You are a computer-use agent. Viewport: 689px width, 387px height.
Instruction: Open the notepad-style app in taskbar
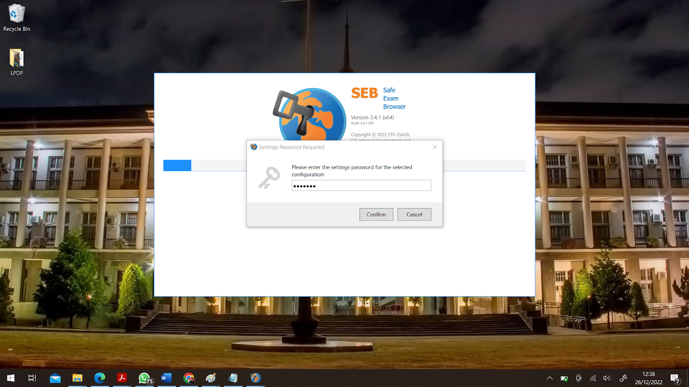[x=233, y=378]
